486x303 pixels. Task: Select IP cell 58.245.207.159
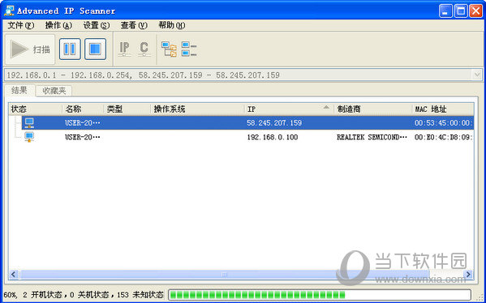point(274,123)
